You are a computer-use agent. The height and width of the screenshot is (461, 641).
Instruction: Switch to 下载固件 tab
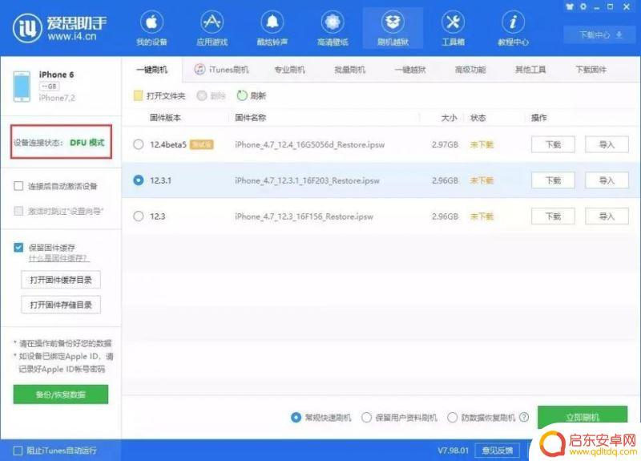pos(591,70)
